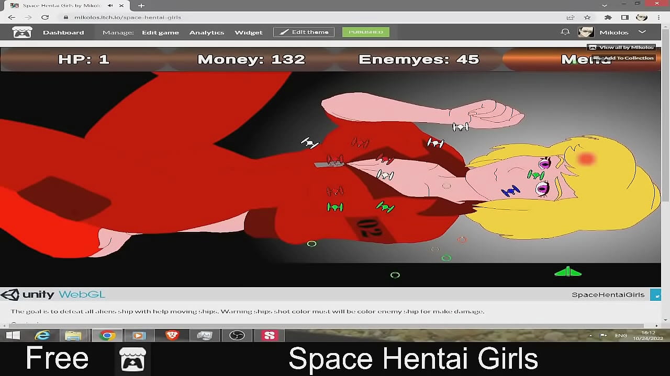Open Brave browser from the taskbar
The height and width of the screenshot is (376, 670).
[x=172, y=335]
